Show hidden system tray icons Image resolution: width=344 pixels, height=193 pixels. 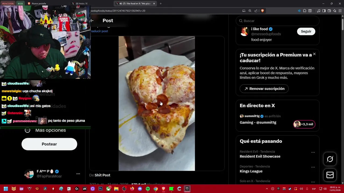[x=267, y=189]
